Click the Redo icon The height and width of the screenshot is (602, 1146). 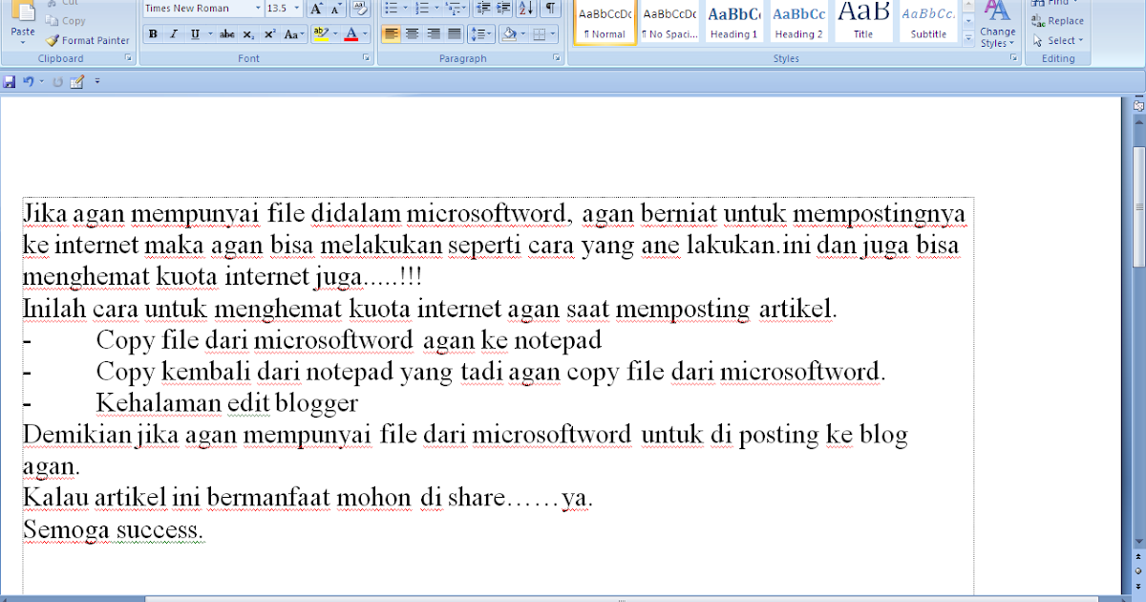tap(57, 82)
